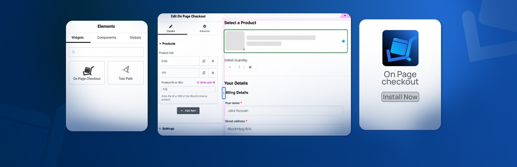
Task: Select the Widgets tab in Elements
Action: coord(78,38)
